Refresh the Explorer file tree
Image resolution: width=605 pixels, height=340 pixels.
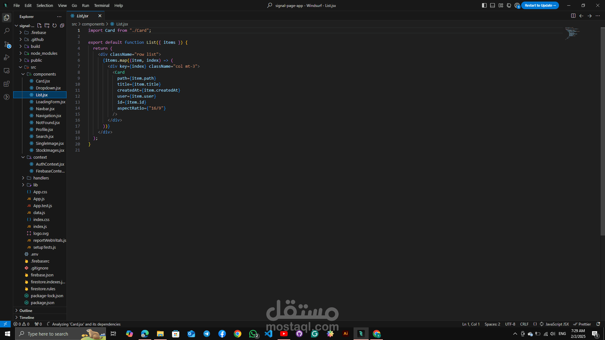pyautogui.click(x=55, y=25)
